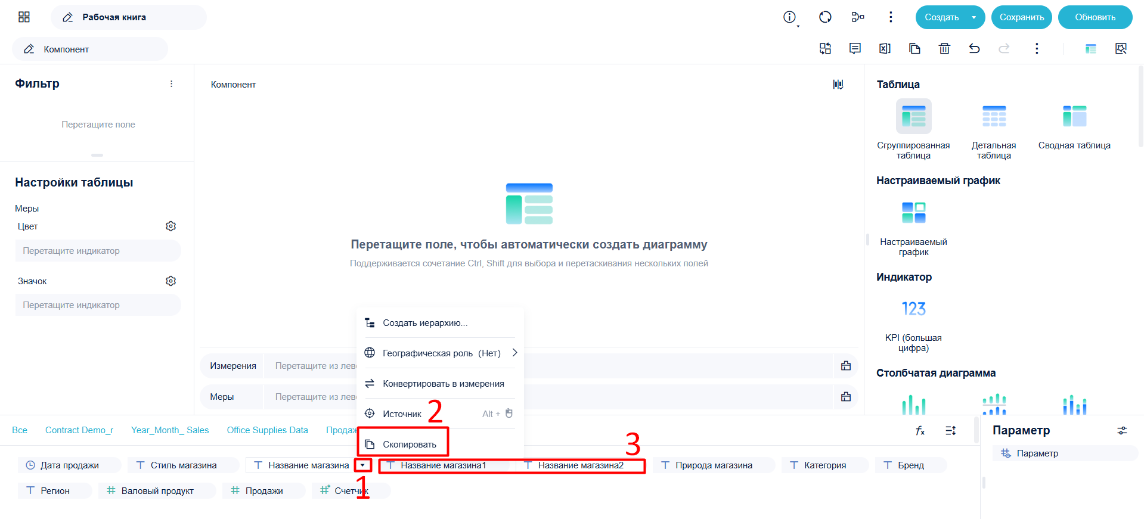Open the comment note icon in toolbar
1144x519 pixels.
pos(855,49)
